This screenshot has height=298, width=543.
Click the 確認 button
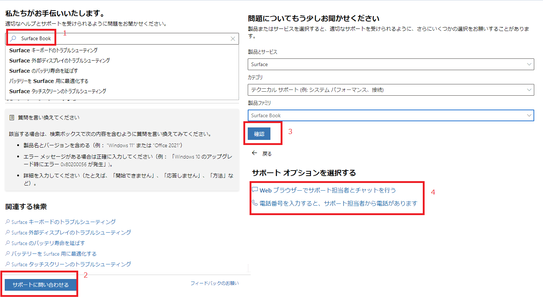coord(259,134)
